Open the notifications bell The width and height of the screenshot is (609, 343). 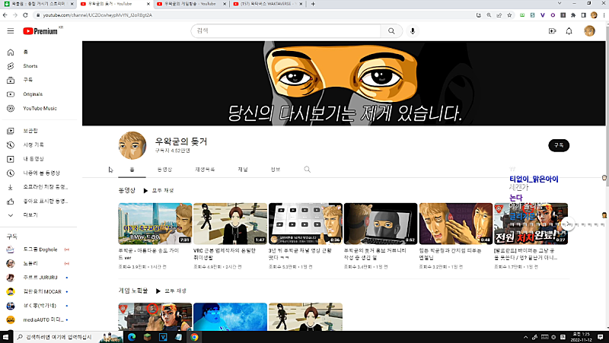pos(569,31)
